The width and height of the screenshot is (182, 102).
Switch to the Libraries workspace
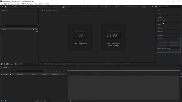118,7
